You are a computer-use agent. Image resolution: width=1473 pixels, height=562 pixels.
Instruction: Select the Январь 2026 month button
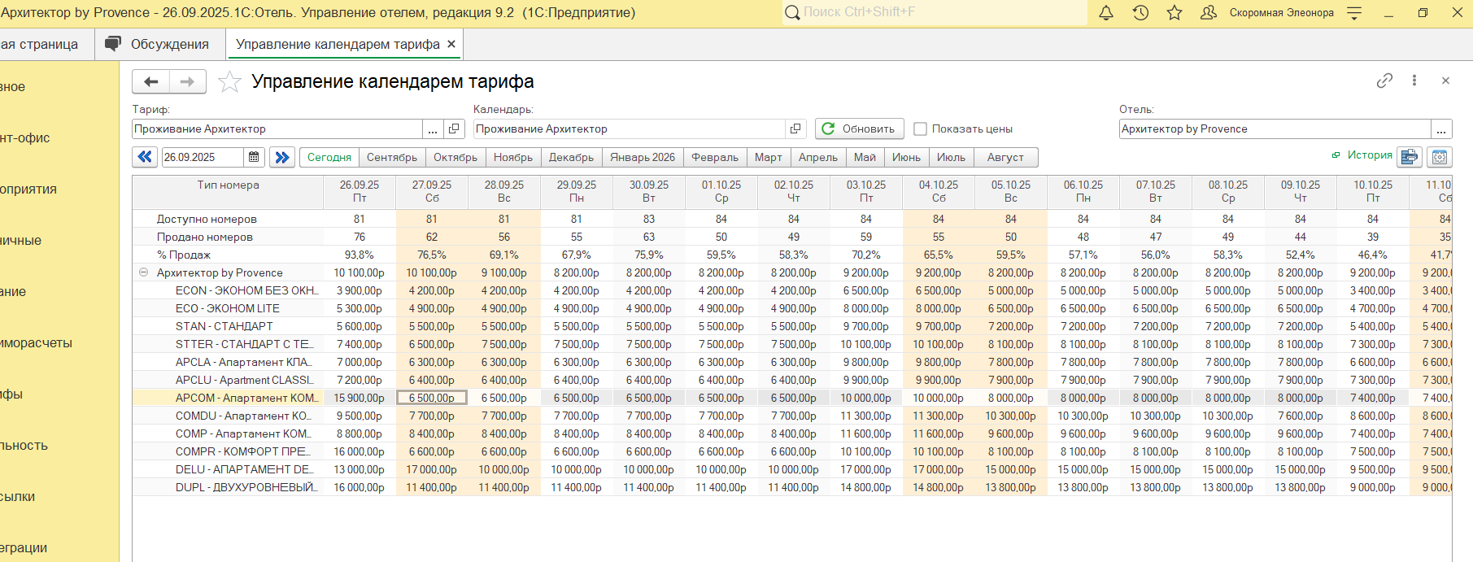click(643, 157)
